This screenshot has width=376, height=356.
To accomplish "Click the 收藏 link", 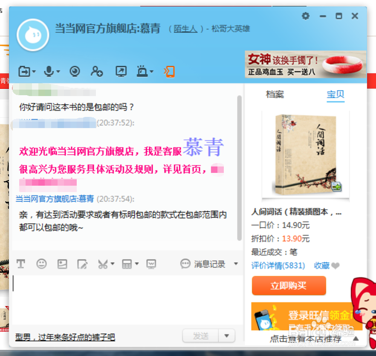I will pyautogui.click(x=322, y=266).
